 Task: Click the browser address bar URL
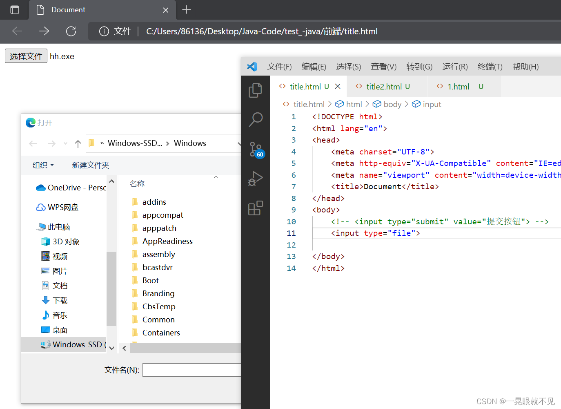(x=262, y=31)
